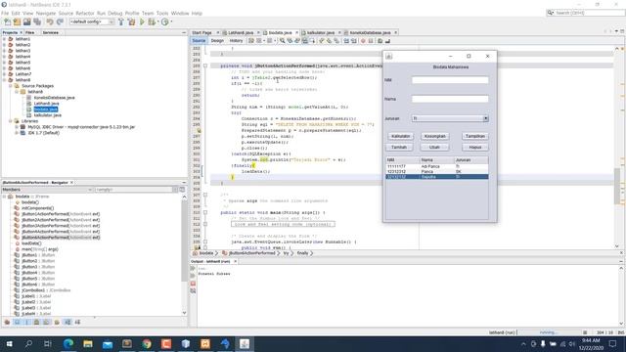Open the File menu
Screen dimensions: 626x352
[5, 13]
